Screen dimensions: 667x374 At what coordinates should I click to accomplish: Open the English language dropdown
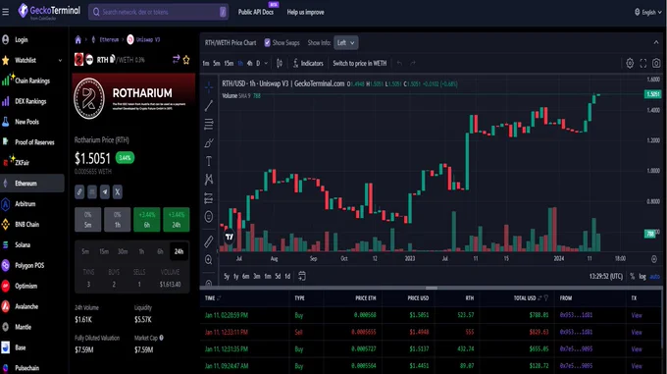(648, 12)
